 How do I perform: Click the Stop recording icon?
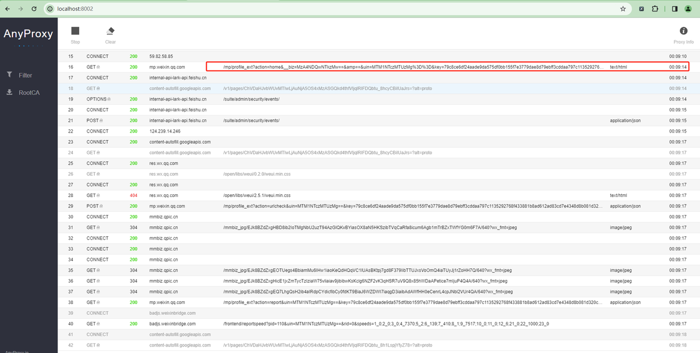tap(75, 32)
